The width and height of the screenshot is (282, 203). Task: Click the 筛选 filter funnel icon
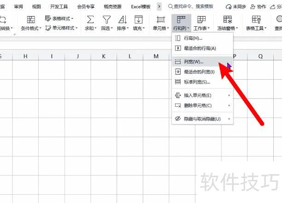106,19
